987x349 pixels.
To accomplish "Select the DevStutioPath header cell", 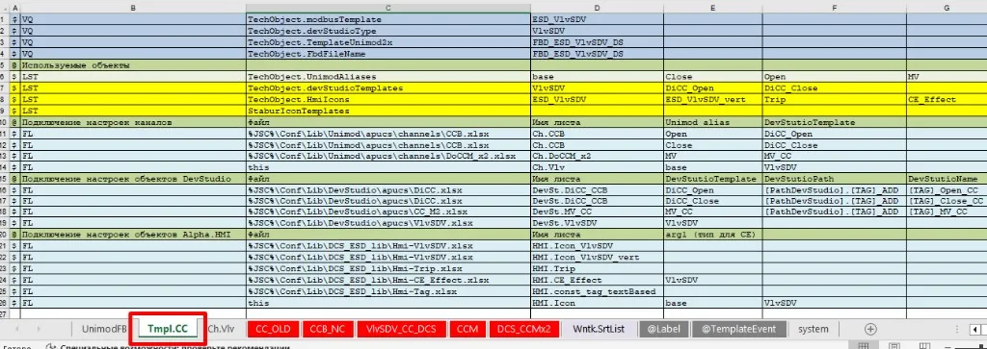I will (834, 179).
